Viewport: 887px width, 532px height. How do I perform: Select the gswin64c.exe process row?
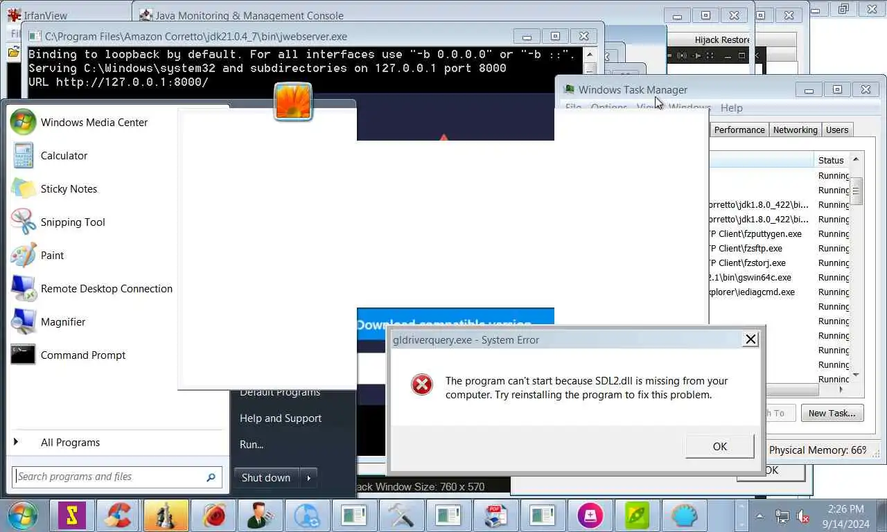tap(778, 278)
